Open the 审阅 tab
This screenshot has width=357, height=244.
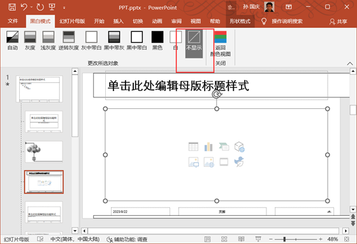point(177,22)
